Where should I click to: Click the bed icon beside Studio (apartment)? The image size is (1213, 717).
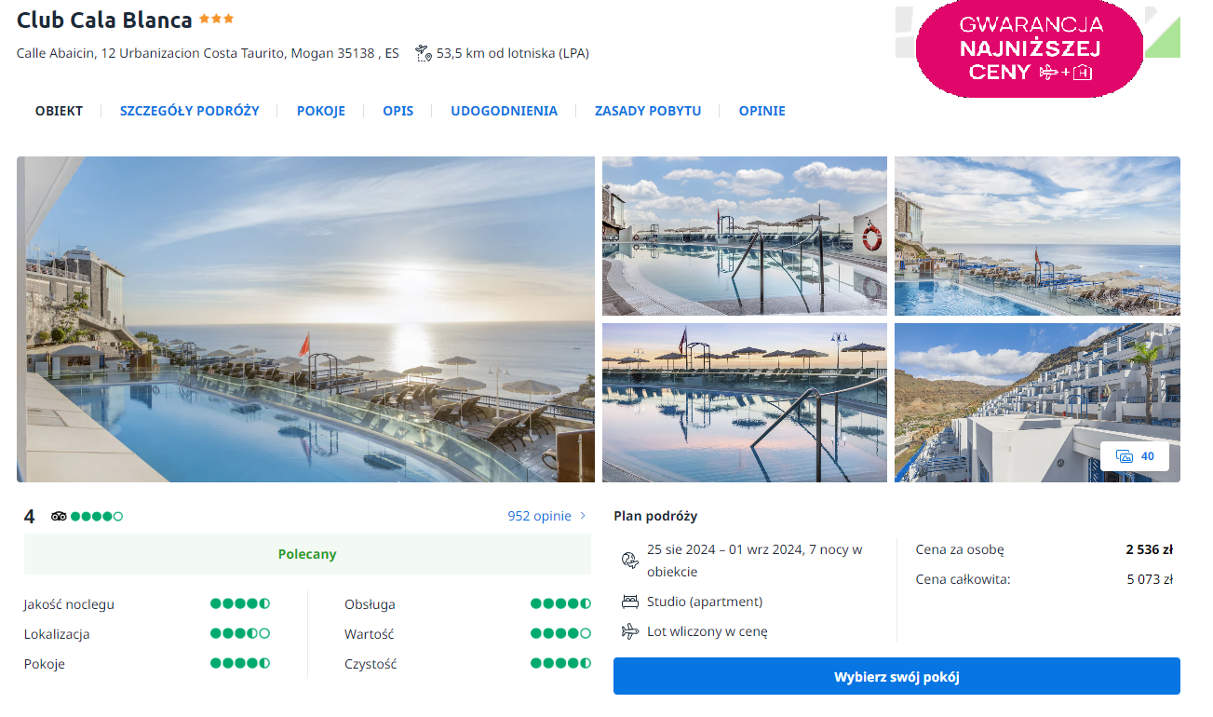click(x=630, y=602)
